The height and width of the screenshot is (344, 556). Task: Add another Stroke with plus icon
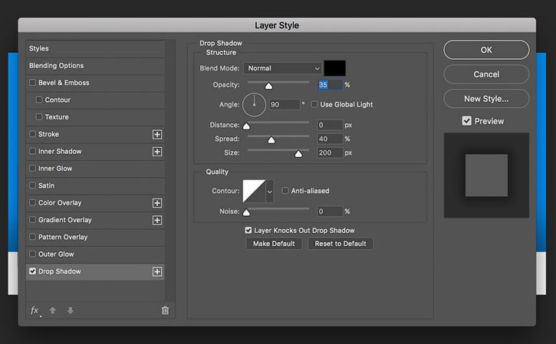coord(157,134)
